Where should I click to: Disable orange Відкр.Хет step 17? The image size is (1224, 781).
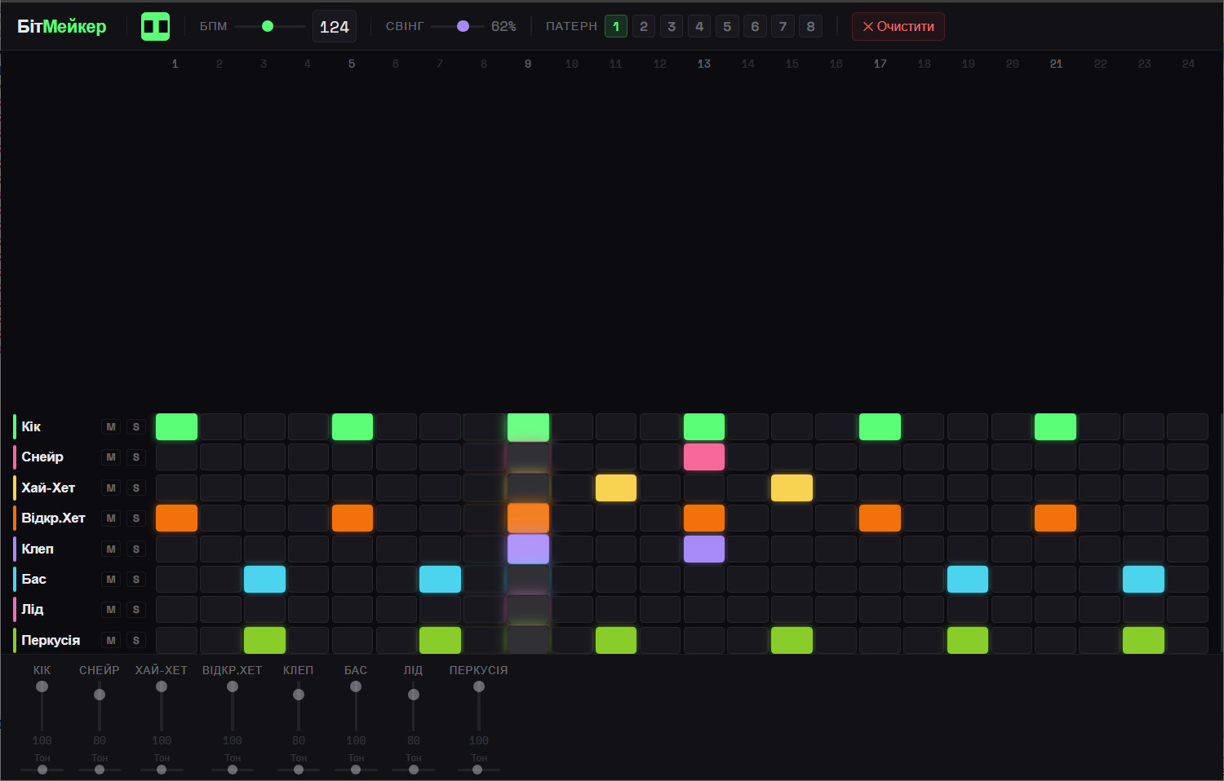pos(880,518)
